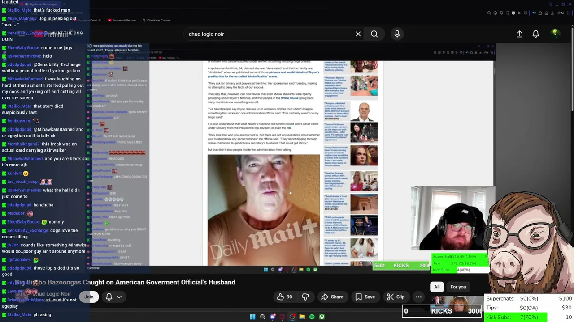The width and height of the screenshot is (574, 322).
Task: Click the browser toolbar play icon
Action: 519,13
